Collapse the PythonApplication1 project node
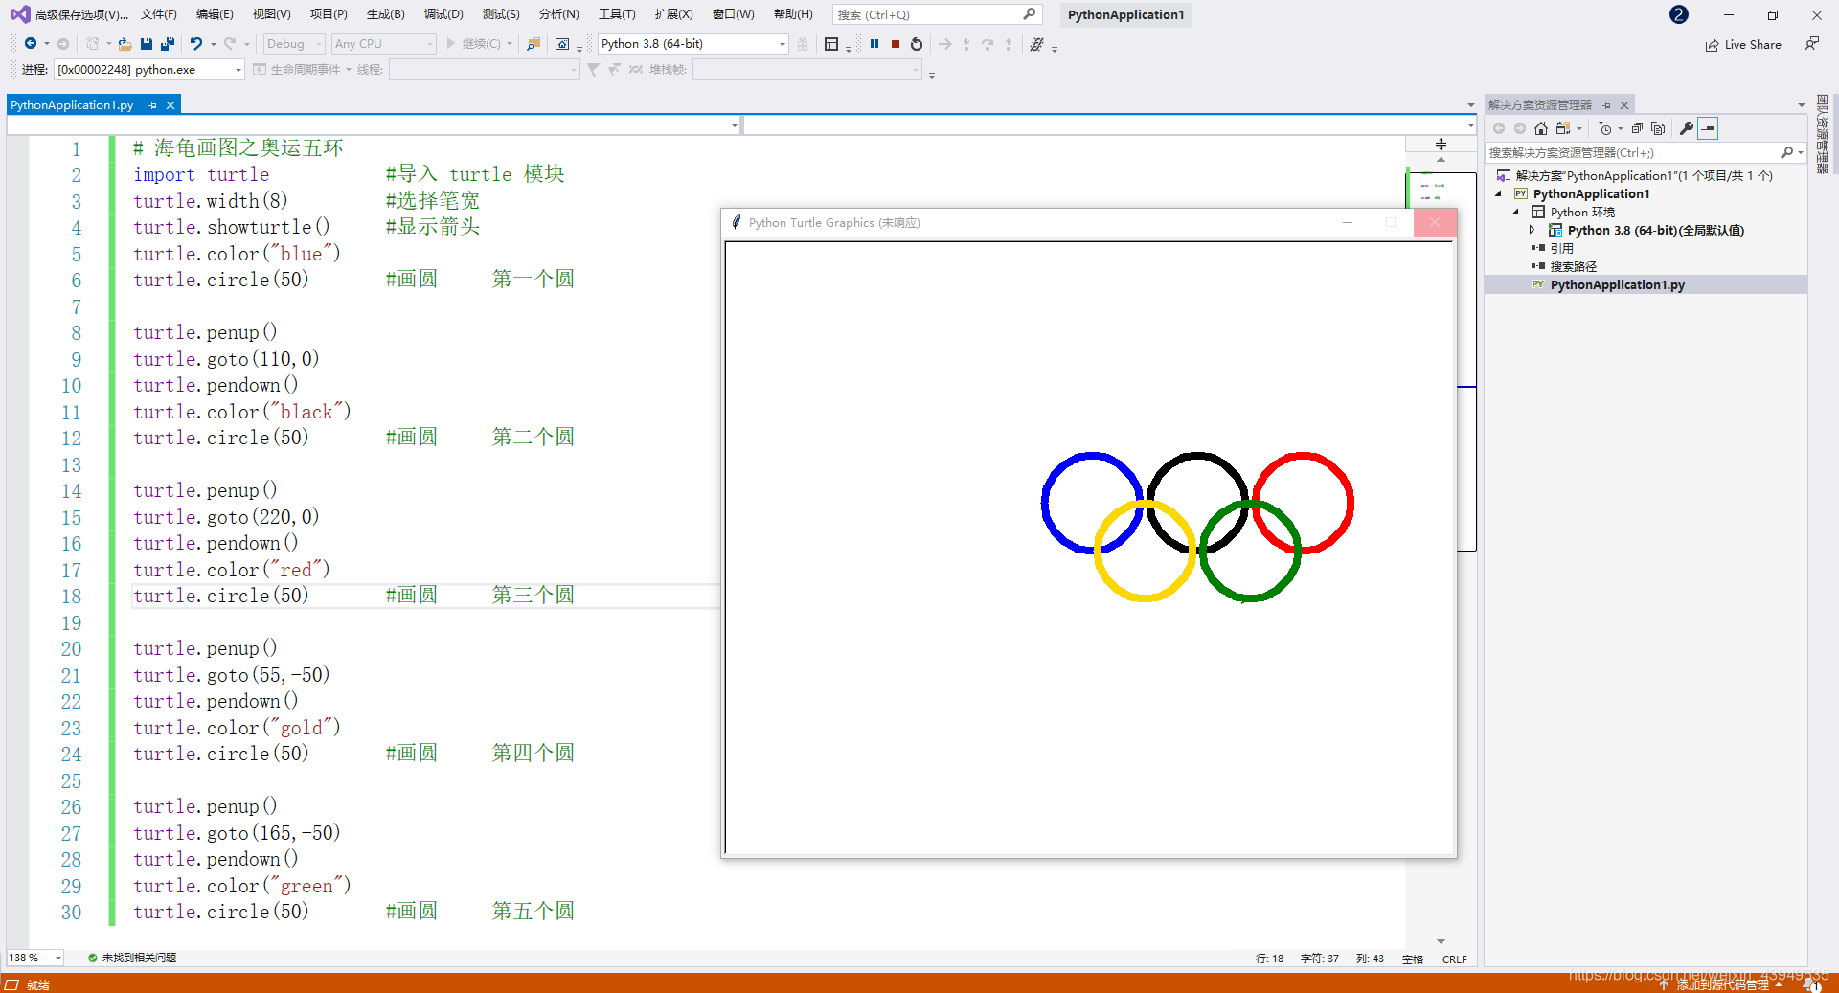 pos(1499,193)
